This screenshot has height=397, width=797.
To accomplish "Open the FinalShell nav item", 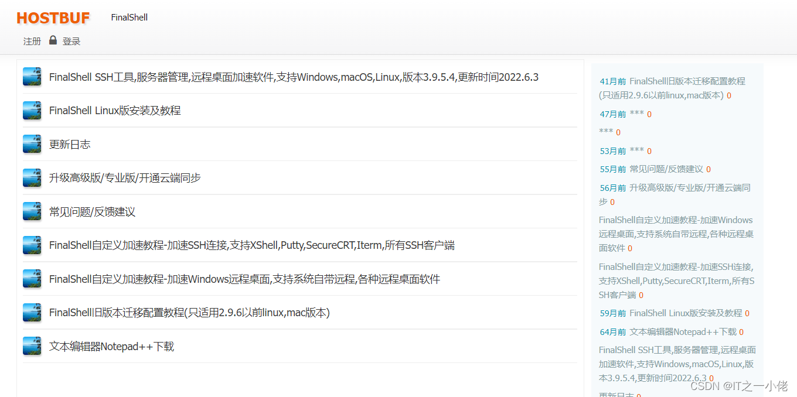I will 129,18.
